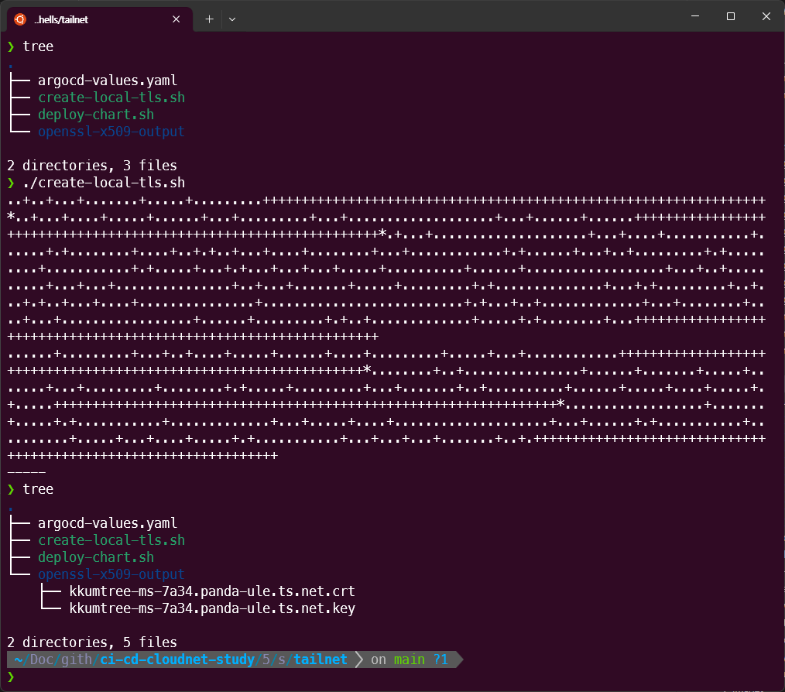
Task: Click create-local-tls.sh in the first tree output
Action: point(111,98)
